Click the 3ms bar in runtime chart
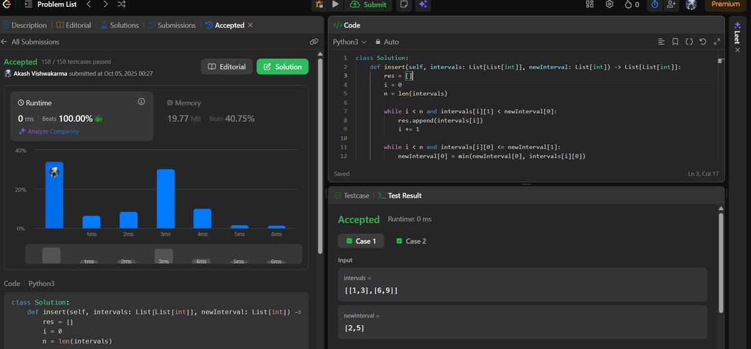This screenshot has width=751, height=349. coord(166,199)
